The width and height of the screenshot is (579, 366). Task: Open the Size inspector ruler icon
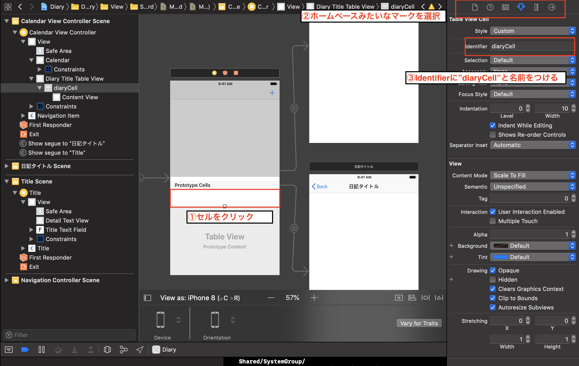tap(536, 7)
